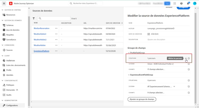Click the Audits sidebar icon

pyautogui.click(x=4, y=95)
